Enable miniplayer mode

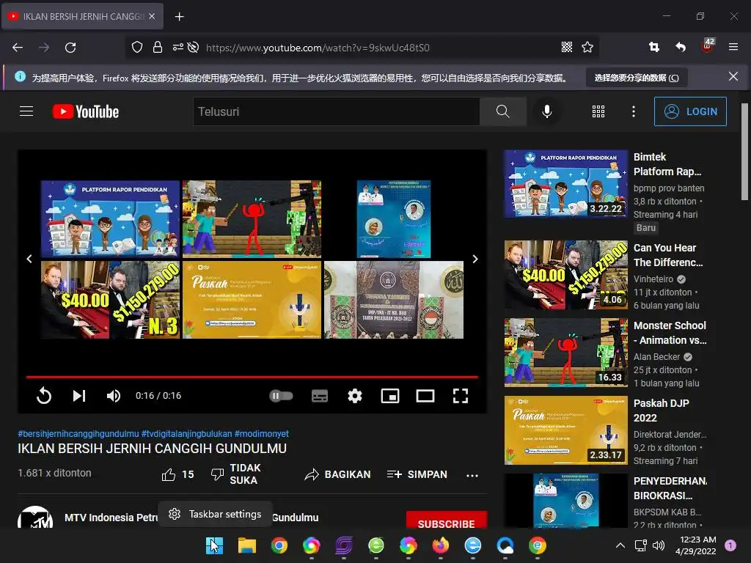point(390,396)
